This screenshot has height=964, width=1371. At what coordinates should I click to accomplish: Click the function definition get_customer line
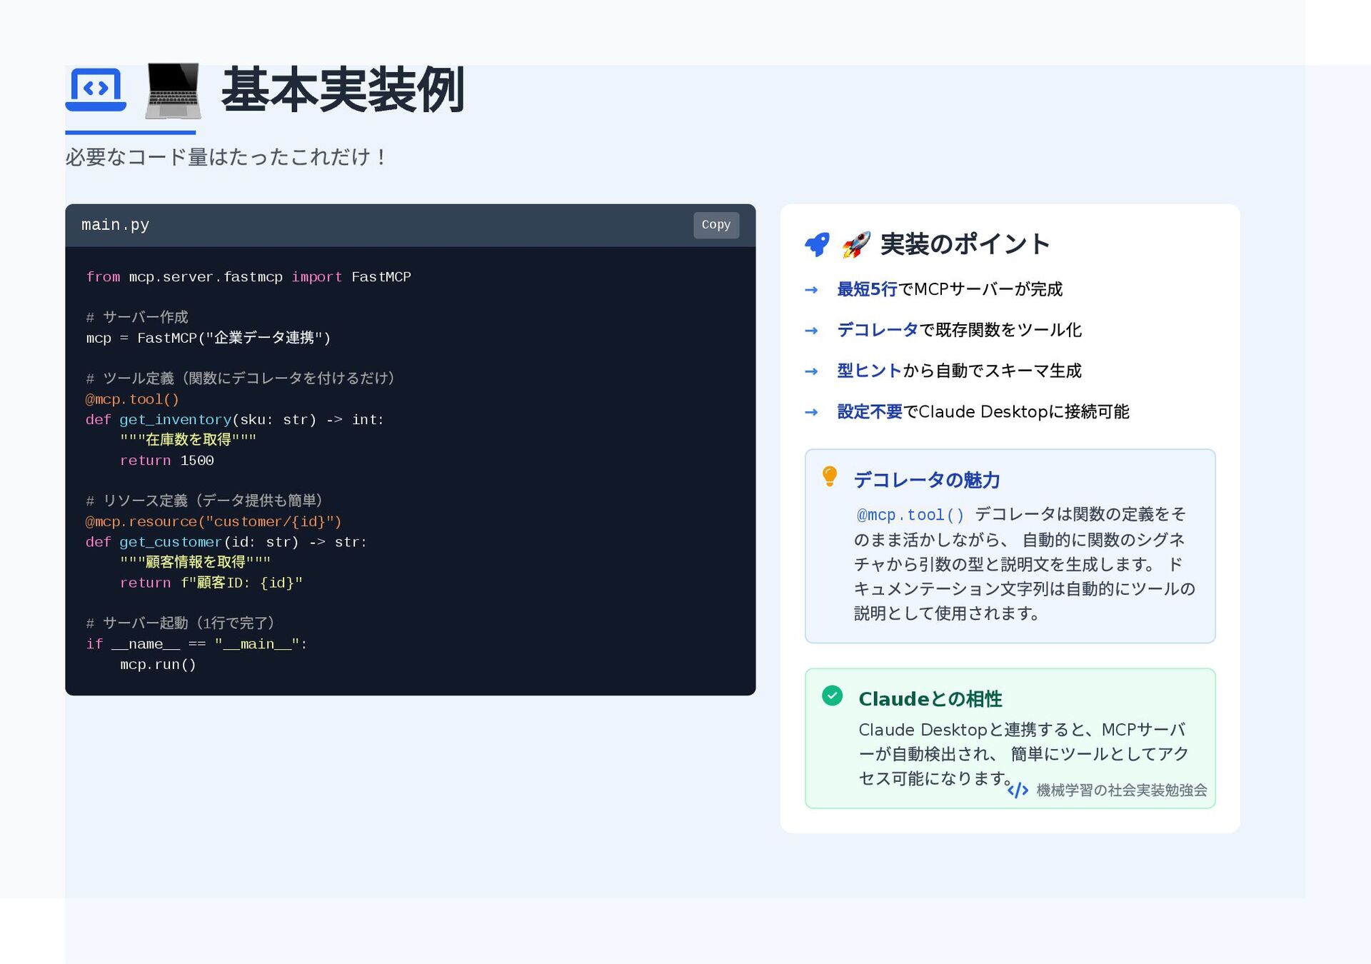[x=226, y=542]
